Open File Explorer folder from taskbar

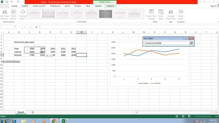click(24, 121)
